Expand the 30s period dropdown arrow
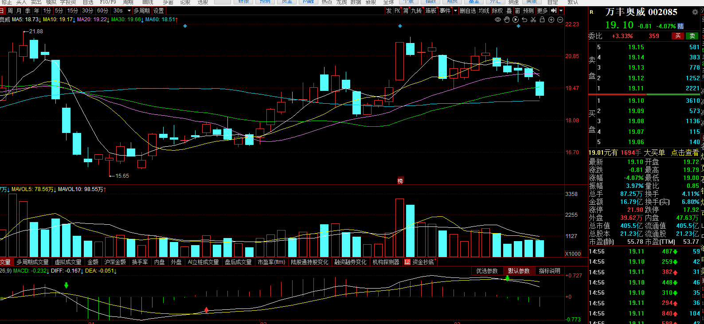This screenshot has width=704, height=324. [129, 11]
